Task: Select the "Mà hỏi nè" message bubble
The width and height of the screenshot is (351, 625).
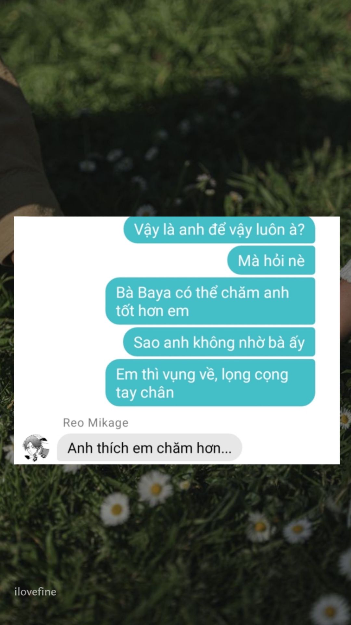Action: coord(271,260)
